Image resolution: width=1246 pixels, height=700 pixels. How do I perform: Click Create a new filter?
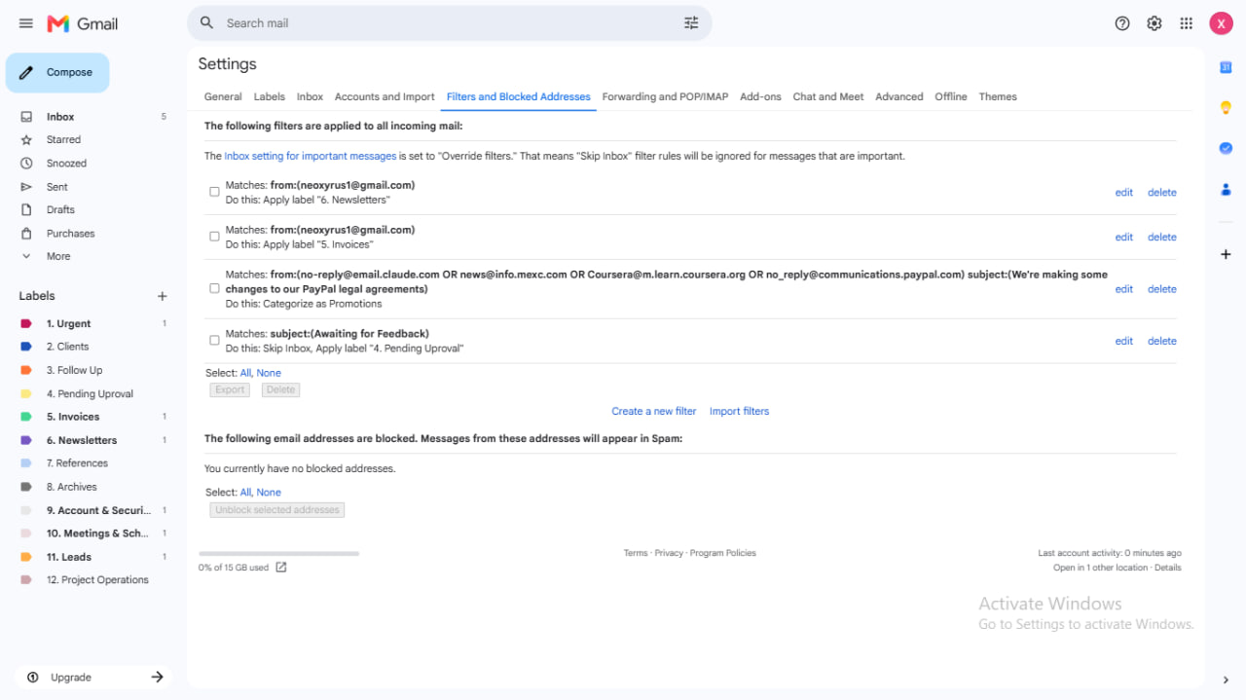[x=654, y=411]
